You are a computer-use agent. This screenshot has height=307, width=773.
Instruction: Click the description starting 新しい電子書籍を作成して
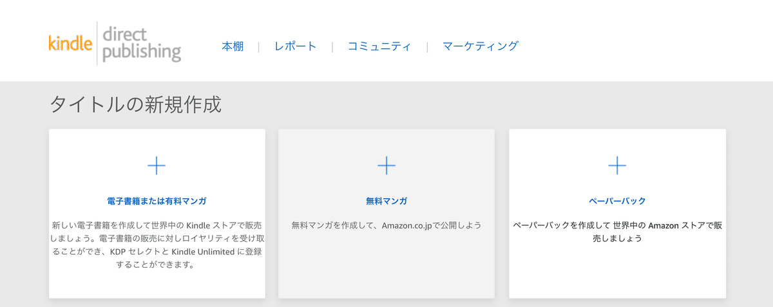(157, 245)
